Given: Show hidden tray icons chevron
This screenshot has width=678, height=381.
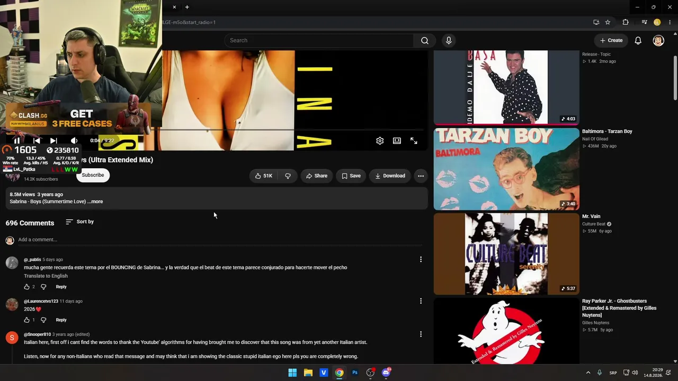Looking at the screenshot, I should click(x=588, y=373).
